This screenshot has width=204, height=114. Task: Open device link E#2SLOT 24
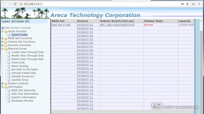85,108
